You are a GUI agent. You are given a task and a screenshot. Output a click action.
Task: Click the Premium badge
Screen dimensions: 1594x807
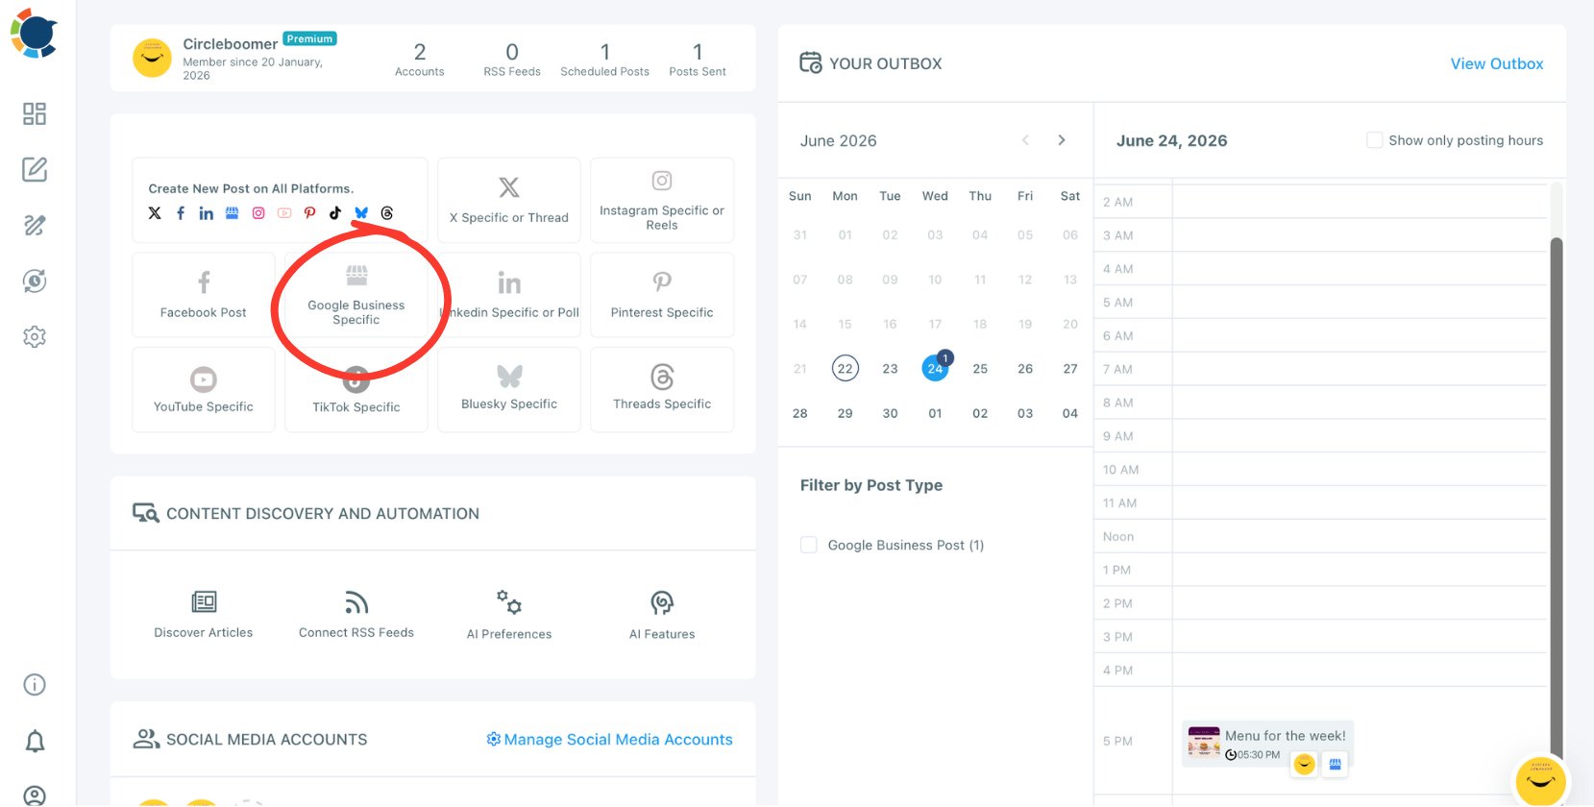click(309, 39)
